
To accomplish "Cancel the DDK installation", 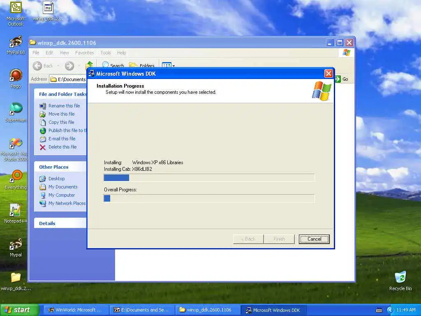I will (314, 239).
